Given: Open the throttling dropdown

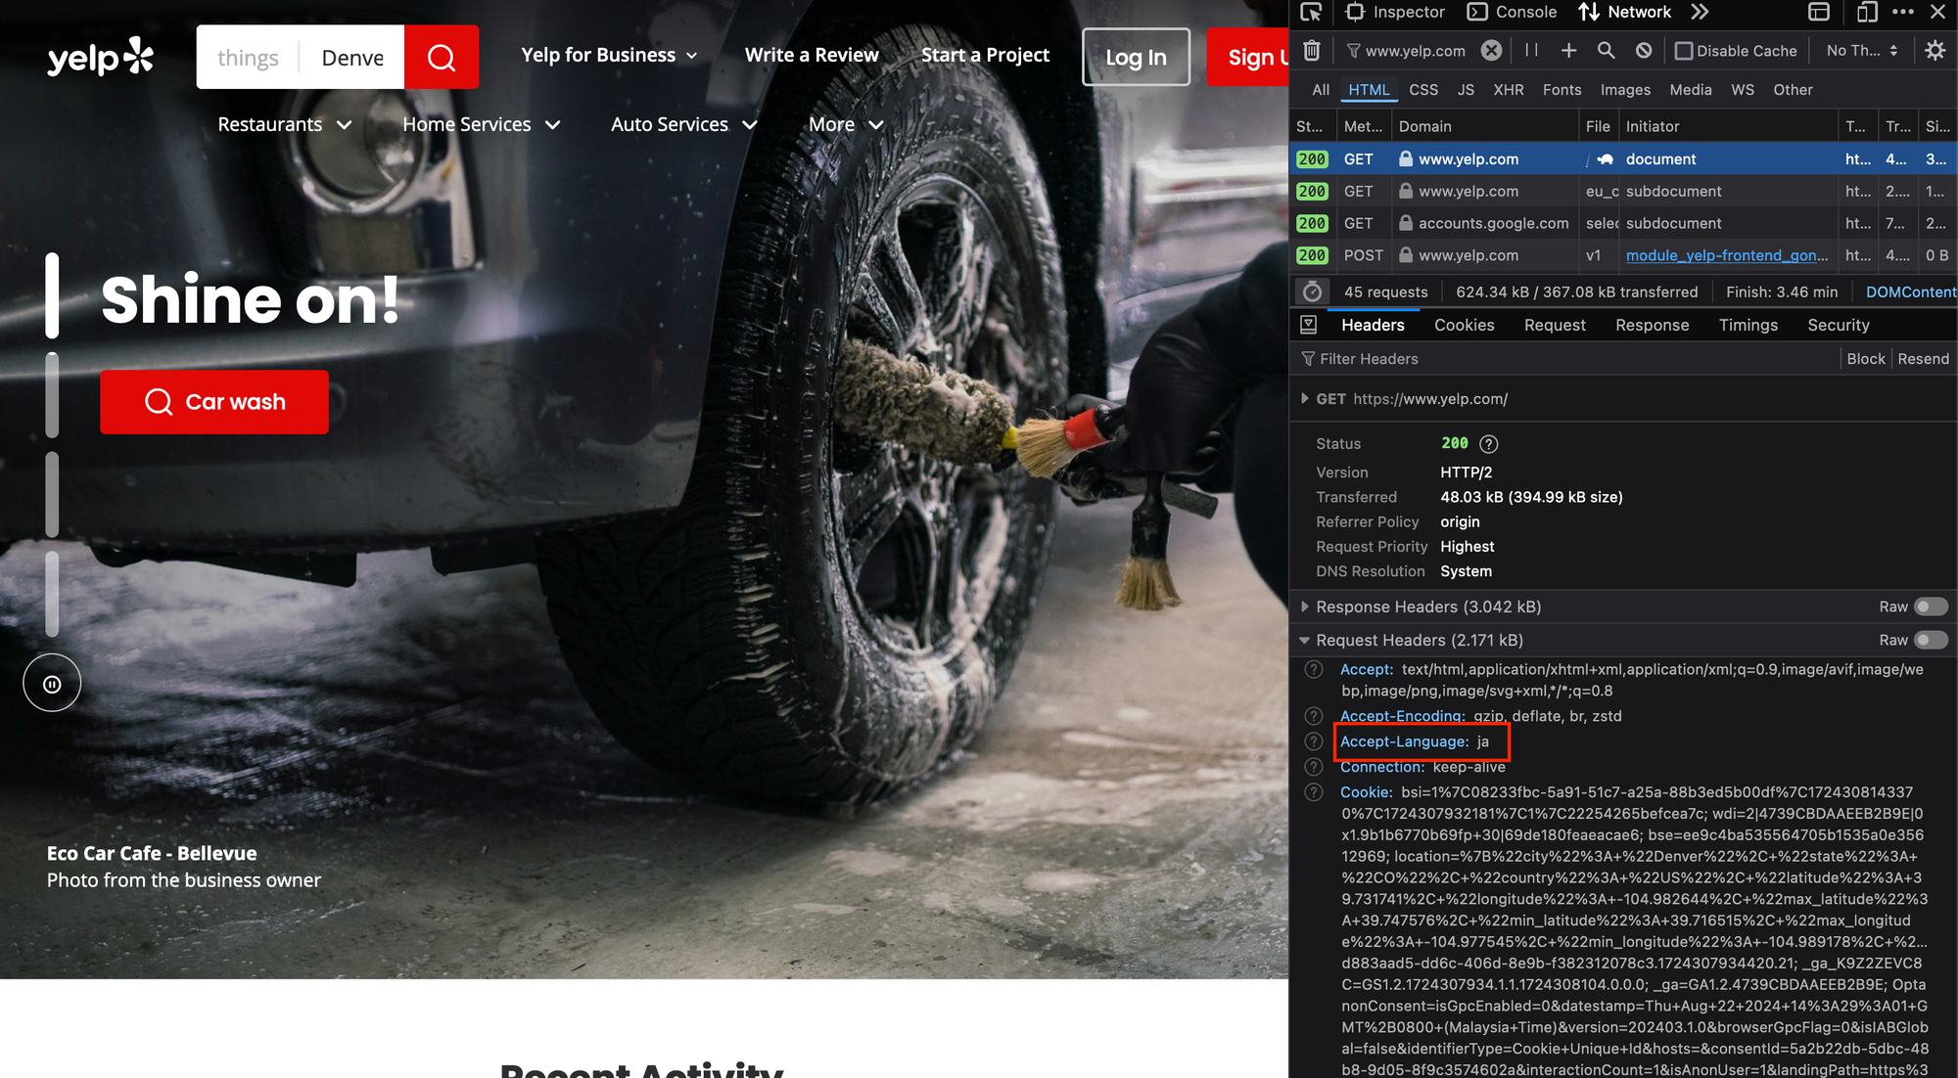Looking at the screenshot, I should pos(1861,51).
